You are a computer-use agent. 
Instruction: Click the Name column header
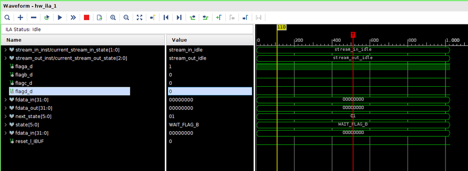pos(82,40)
